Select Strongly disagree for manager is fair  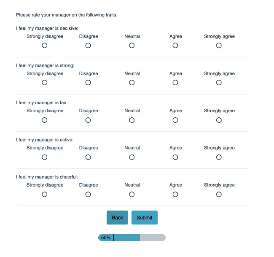pos(45,120)
